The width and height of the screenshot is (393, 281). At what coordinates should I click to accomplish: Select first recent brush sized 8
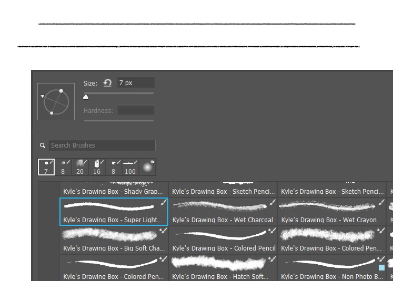[63, 167]
